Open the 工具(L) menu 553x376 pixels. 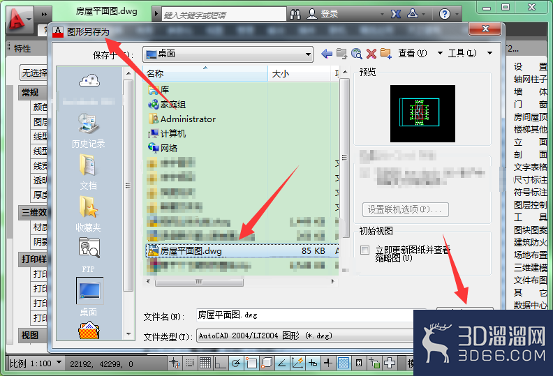pos(462,53)
